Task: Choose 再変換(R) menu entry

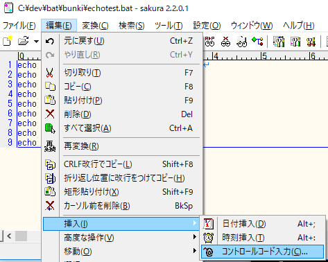Action: (121, 146)
